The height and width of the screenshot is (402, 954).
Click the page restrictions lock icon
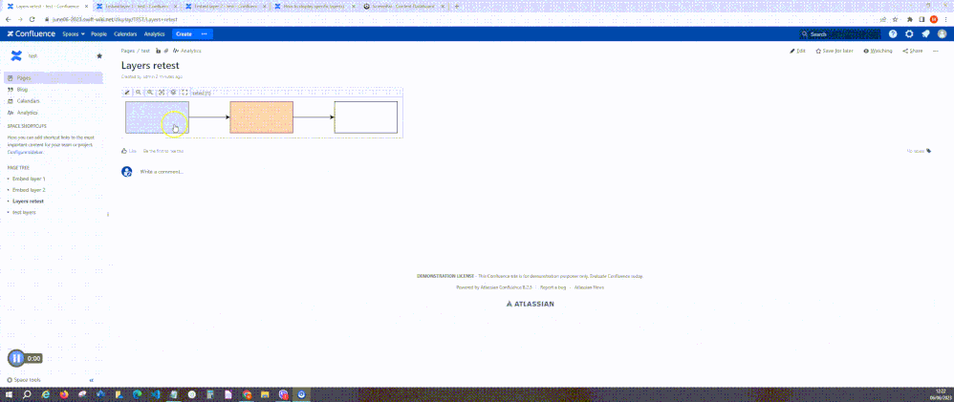tap(158, 52)
